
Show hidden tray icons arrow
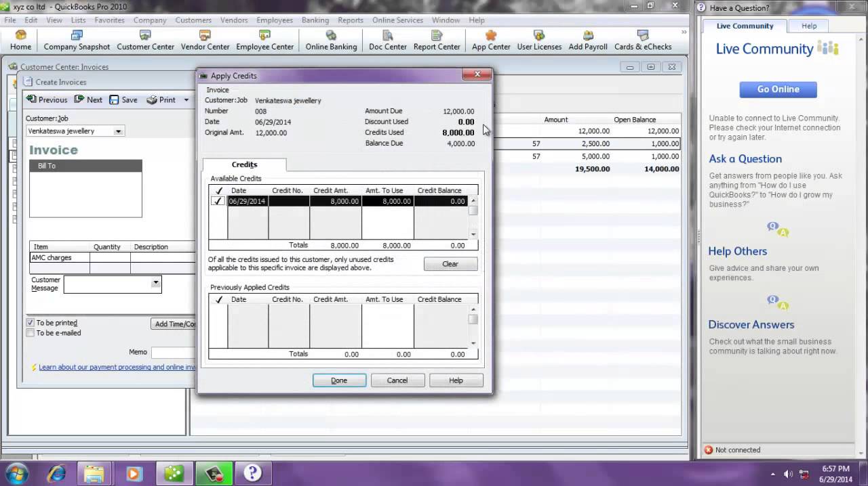(x=773, y=474)
